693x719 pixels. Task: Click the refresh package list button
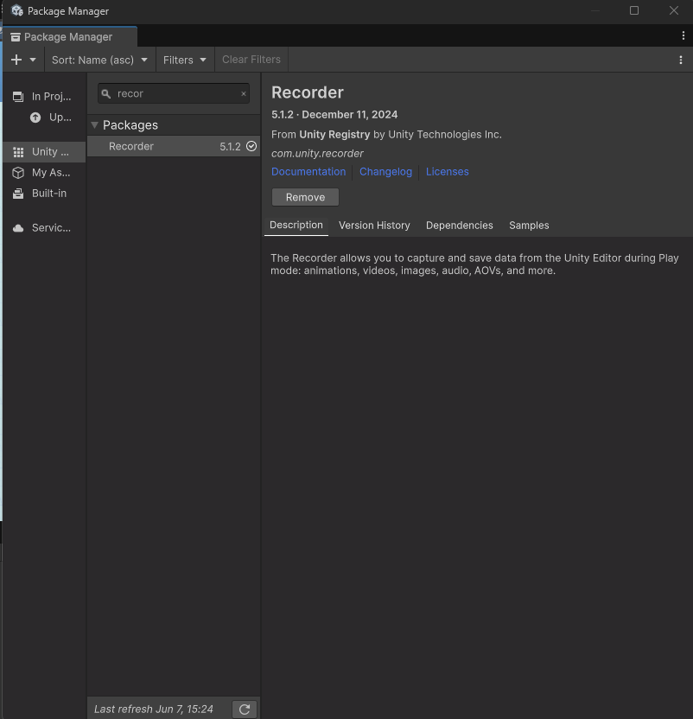pos(245,709)
